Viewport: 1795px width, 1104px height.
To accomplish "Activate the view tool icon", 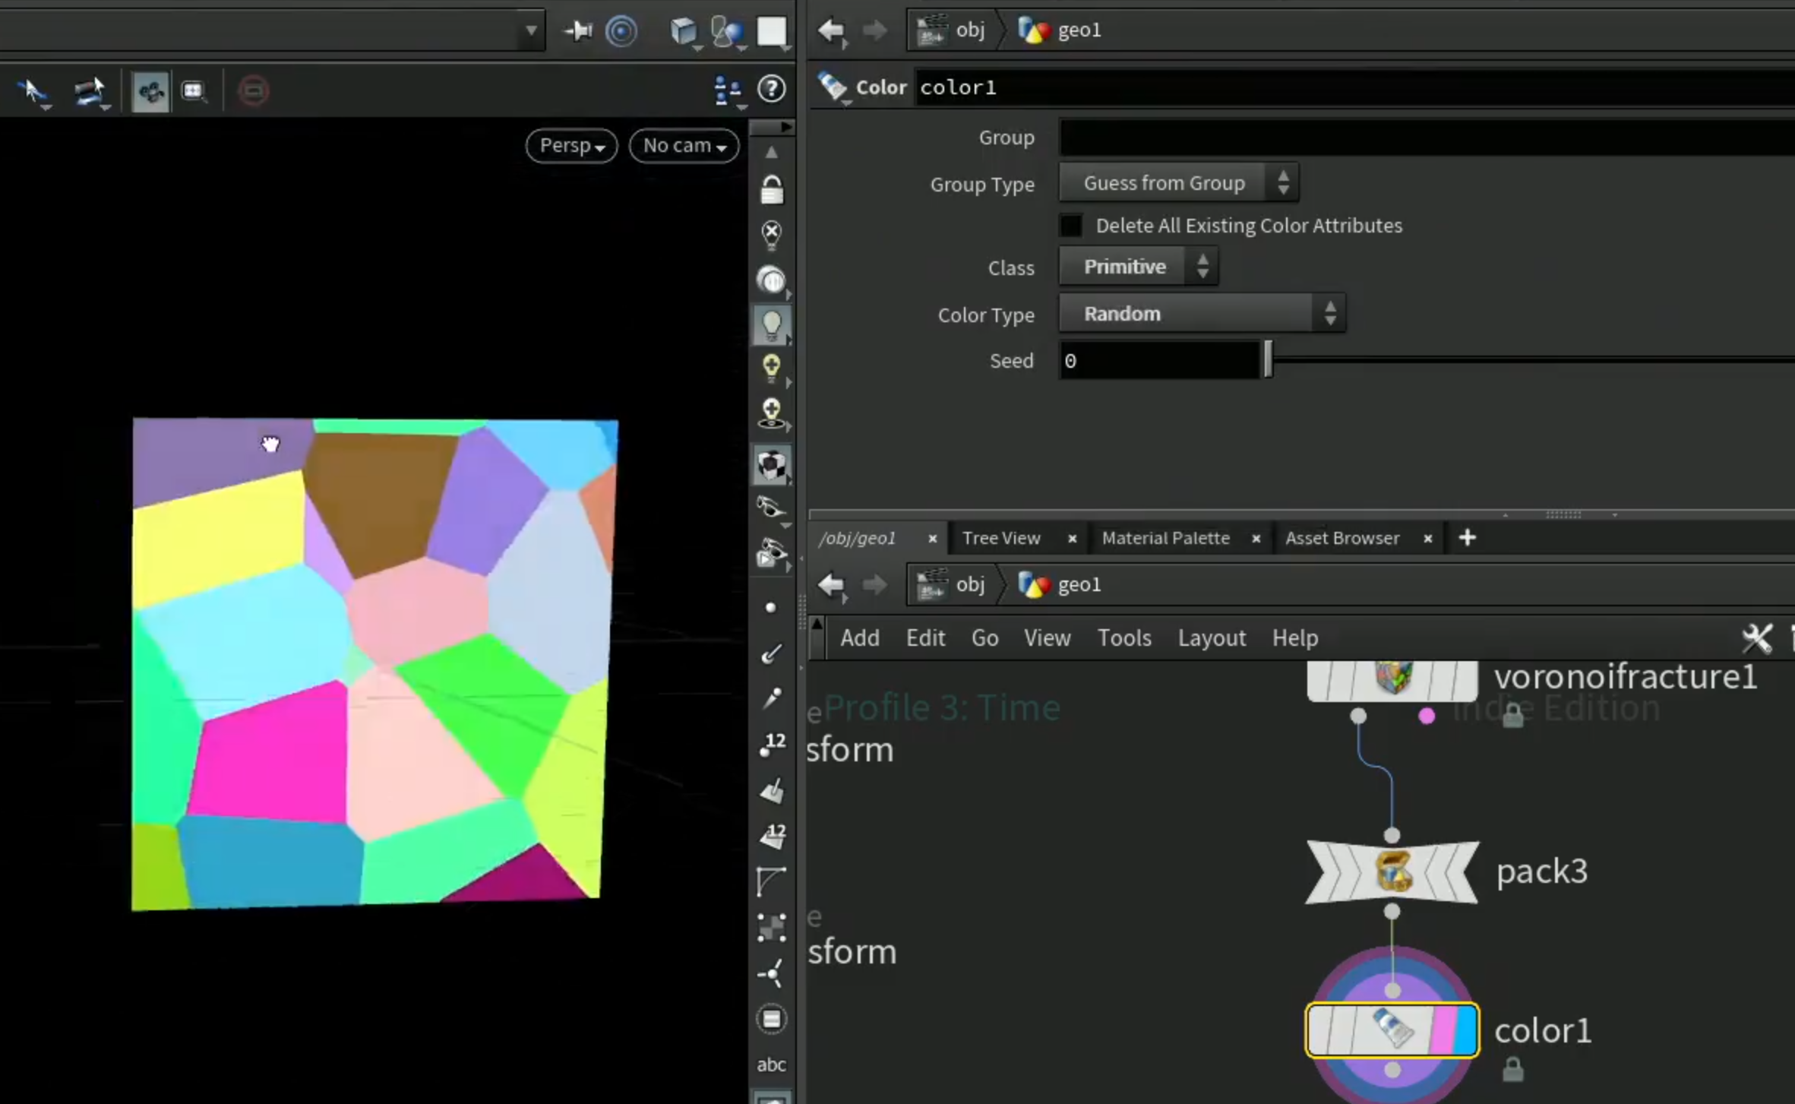I will 150,92.
